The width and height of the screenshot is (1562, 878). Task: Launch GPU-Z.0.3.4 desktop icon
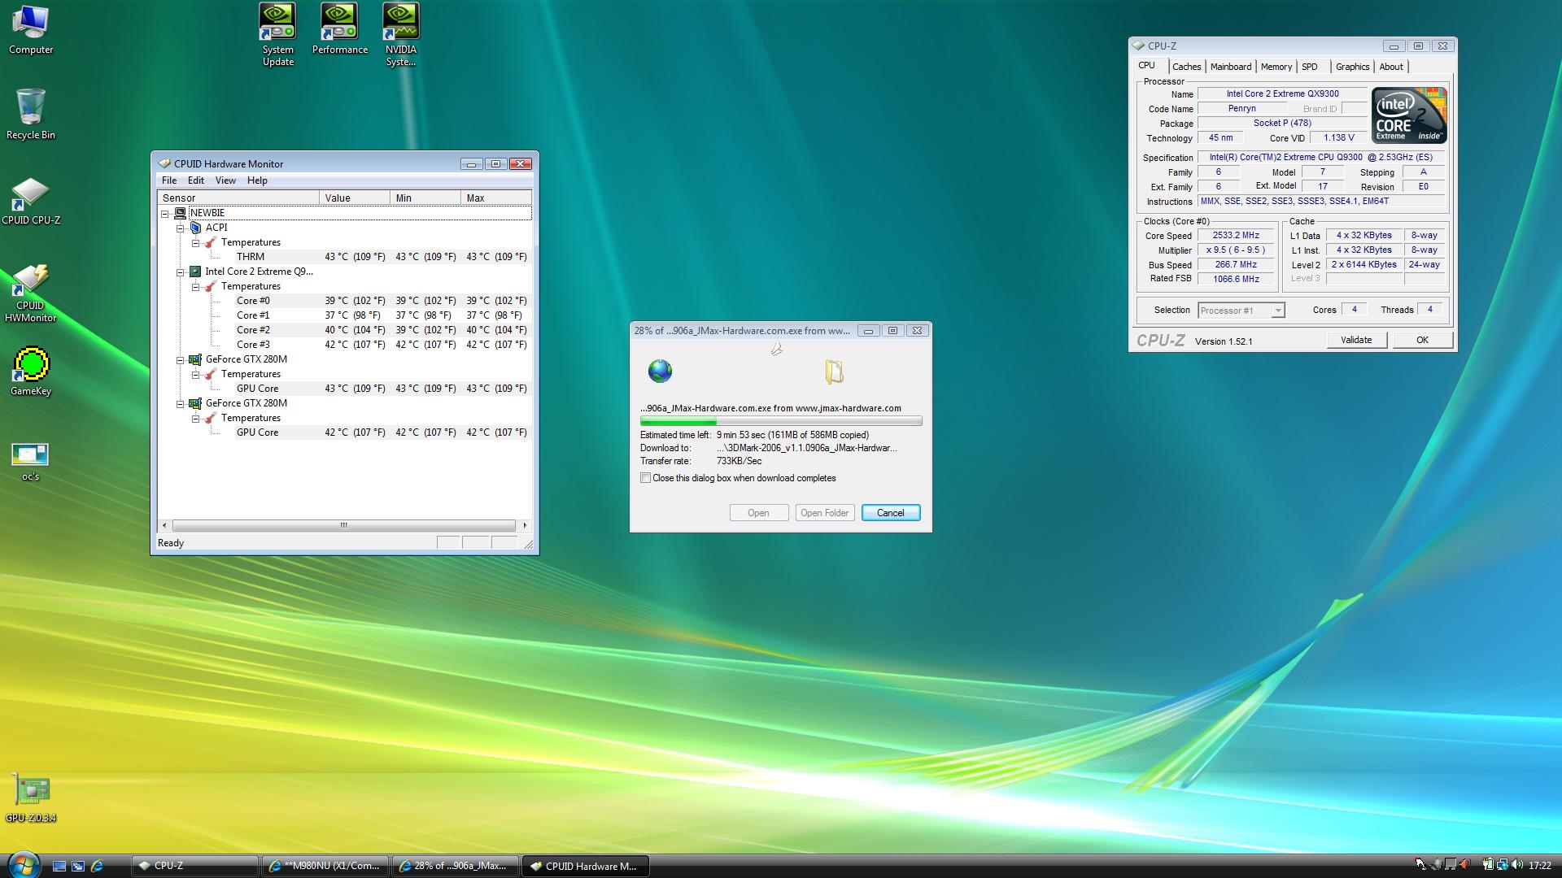[x=31, y=798]
